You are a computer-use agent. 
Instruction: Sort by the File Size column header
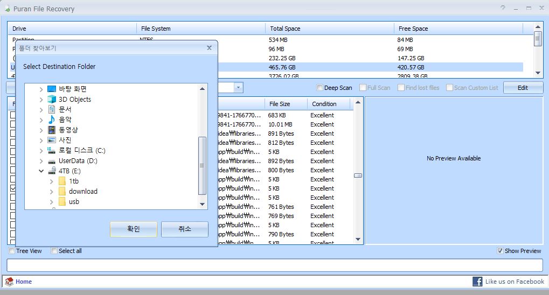(286, 104)
